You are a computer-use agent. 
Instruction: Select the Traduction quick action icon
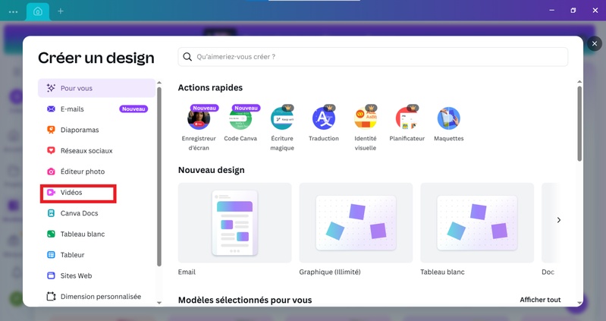[x=324, y=118]
